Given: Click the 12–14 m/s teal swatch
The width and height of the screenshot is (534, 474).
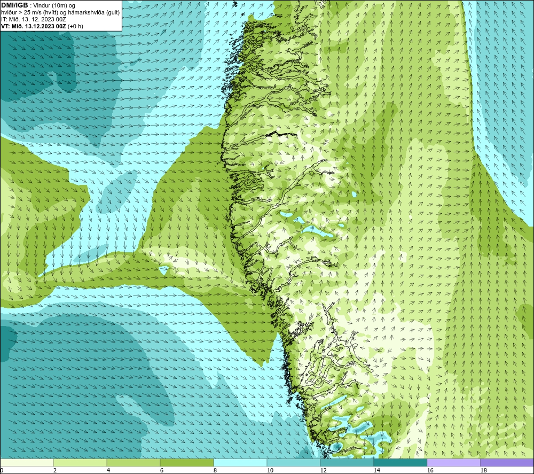Looking at the screenshot, I should (347, 462).
